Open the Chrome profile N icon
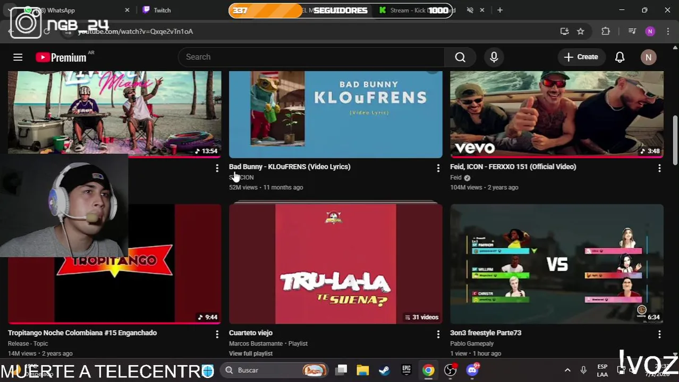Image resolution: width=679 pixels, height=382 pixels. (650, 31)
